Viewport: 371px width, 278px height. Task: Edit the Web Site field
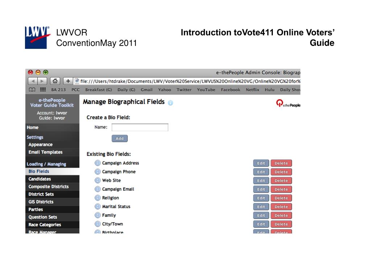tap(261, 181)
